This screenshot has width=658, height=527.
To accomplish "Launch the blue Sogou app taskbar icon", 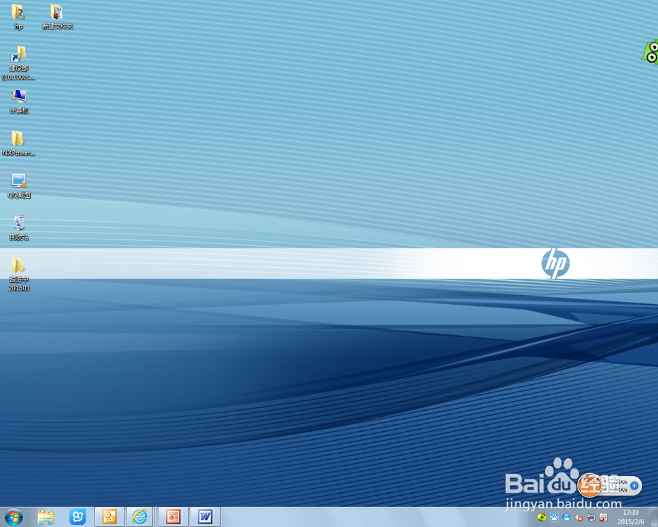I will coord(77,517).
